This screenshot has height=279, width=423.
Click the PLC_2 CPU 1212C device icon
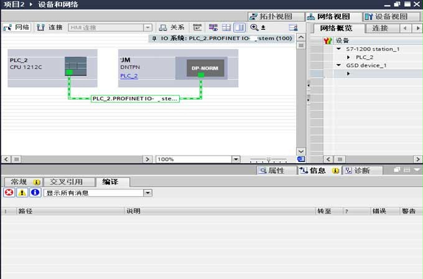tap(76, 66)
